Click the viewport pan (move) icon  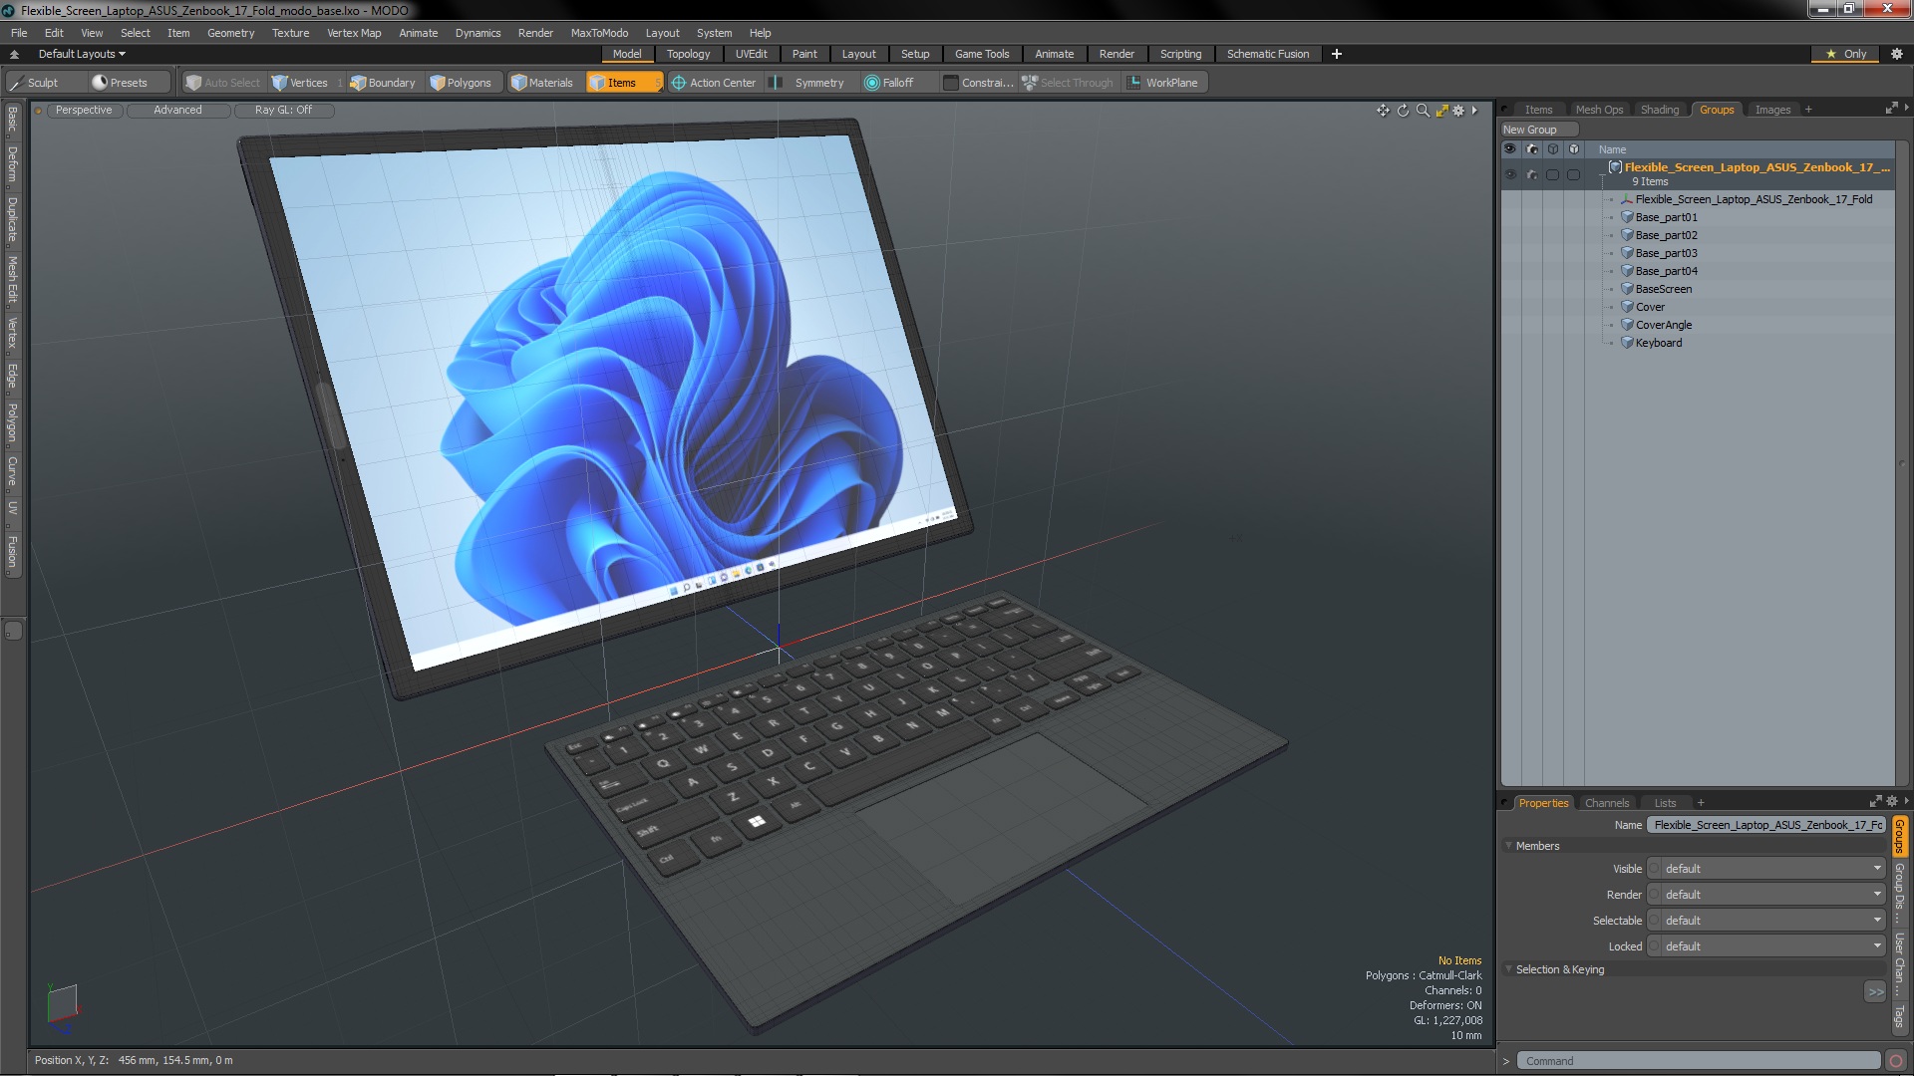1383,111
